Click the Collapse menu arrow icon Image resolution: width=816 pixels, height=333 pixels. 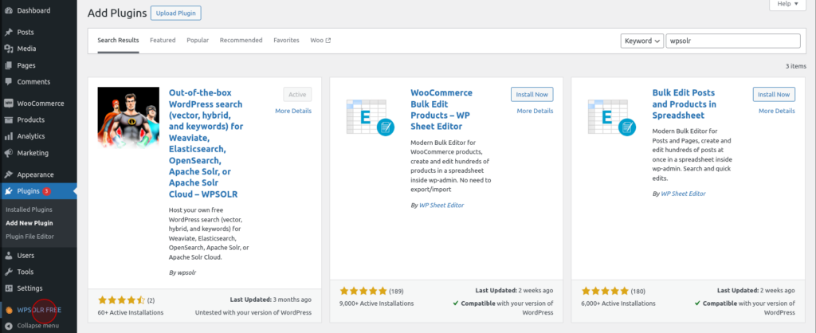click(x=8, y=327)
